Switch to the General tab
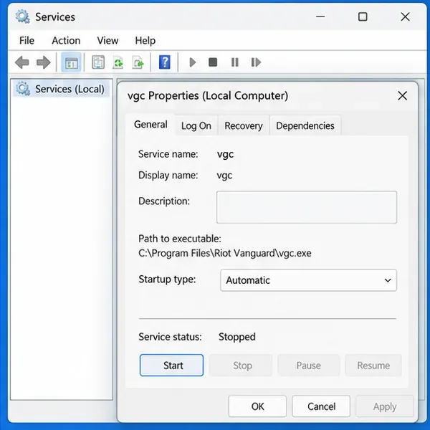 point(150,125)
